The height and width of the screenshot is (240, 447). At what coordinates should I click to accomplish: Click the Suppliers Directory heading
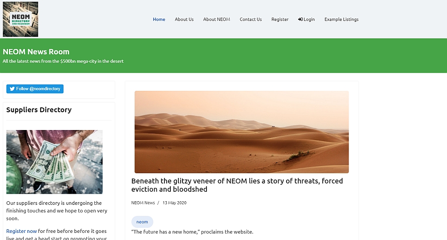click(39, 110)
